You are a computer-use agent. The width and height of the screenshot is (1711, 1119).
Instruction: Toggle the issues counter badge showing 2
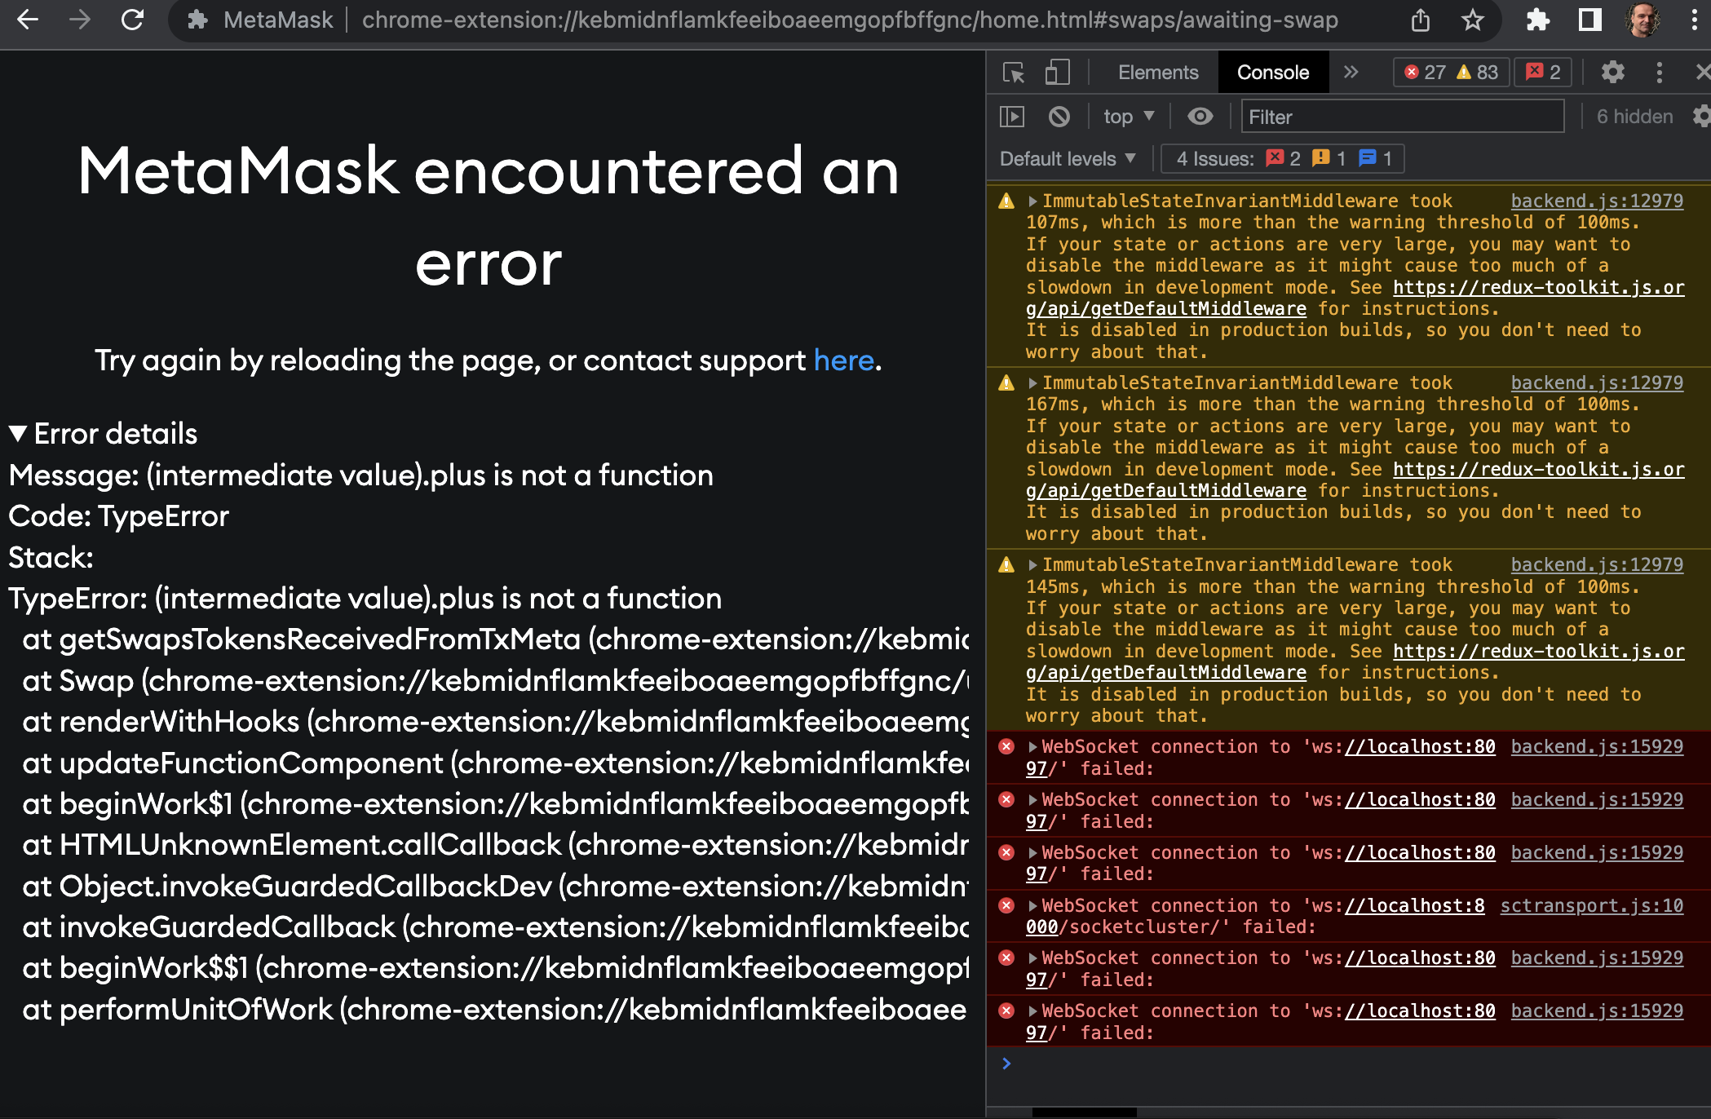point(1544,72)
